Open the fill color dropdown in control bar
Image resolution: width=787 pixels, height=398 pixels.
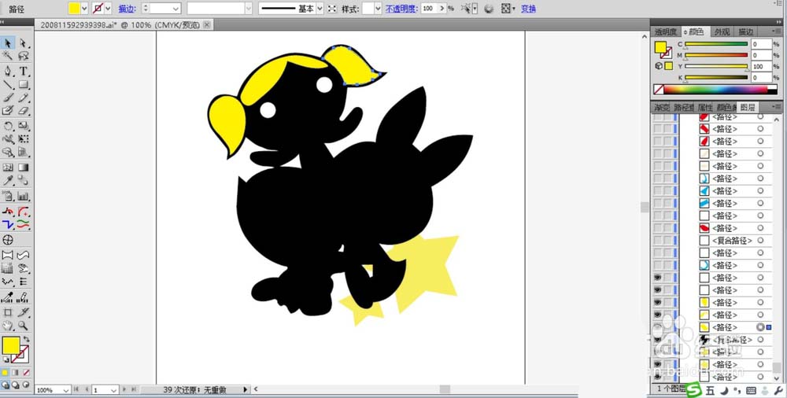[84, 9]
